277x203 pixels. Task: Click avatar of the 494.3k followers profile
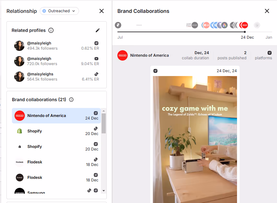tap(19, 46)
